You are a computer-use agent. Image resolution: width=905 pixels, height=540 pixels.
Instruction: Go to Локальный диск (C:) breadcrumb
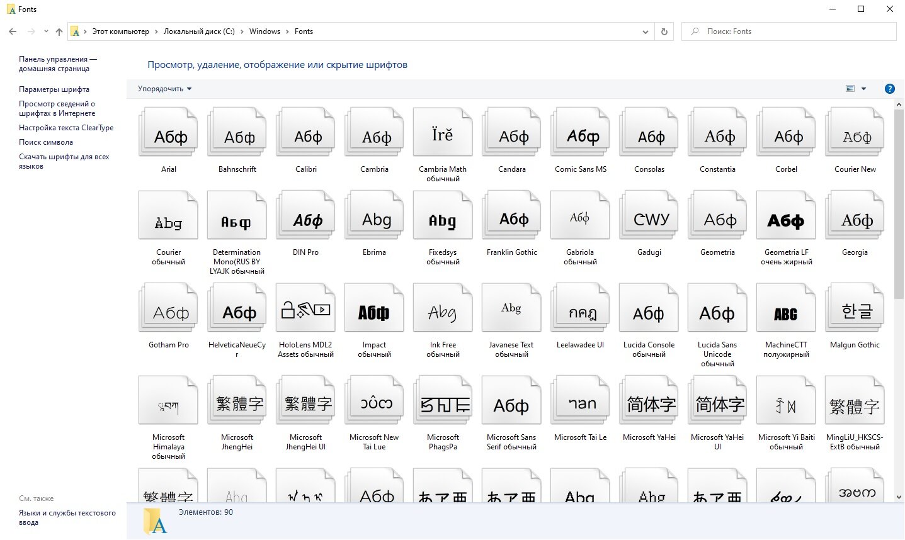pyautogui.click(x=199, y=31)
